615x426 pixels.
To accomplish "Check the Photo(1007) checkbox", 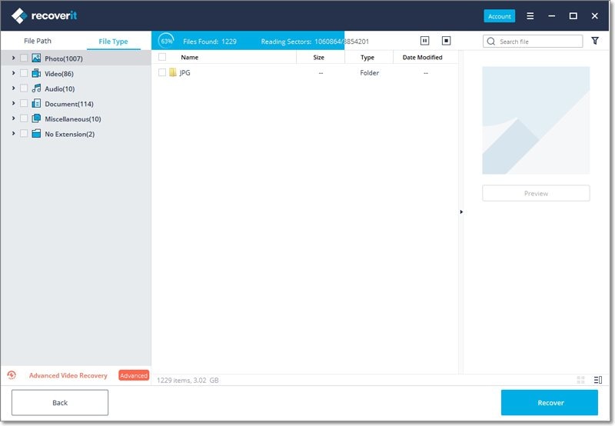I will pyautogui.click(x=24, y=58).
